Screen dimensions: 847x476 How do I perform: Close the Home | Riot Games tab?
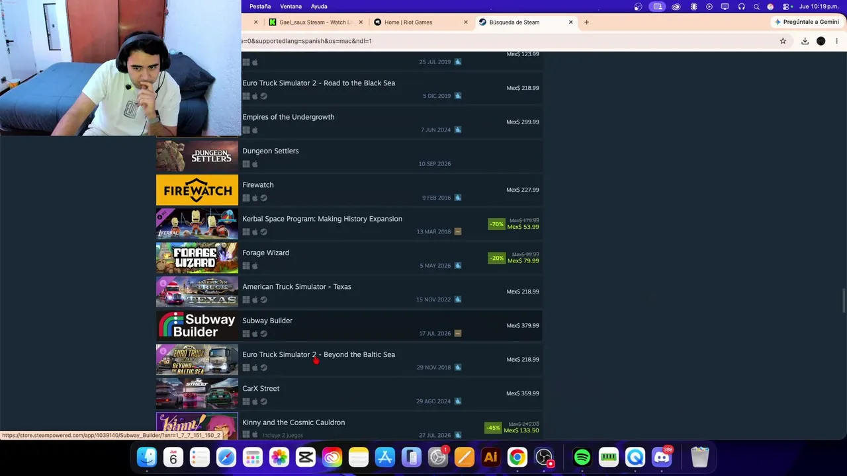[x=466, y=22]
